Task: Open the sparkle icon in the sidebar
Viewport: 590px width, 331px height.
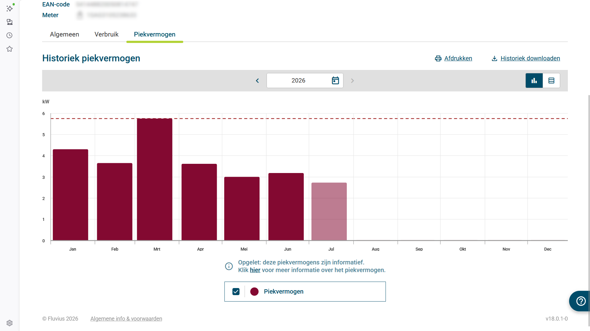Action: click(x=10, y=8)
